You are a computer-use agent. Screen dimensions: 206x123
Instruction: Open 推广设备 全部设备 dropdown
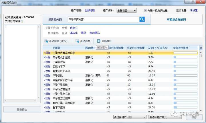(x=126, y=11)
